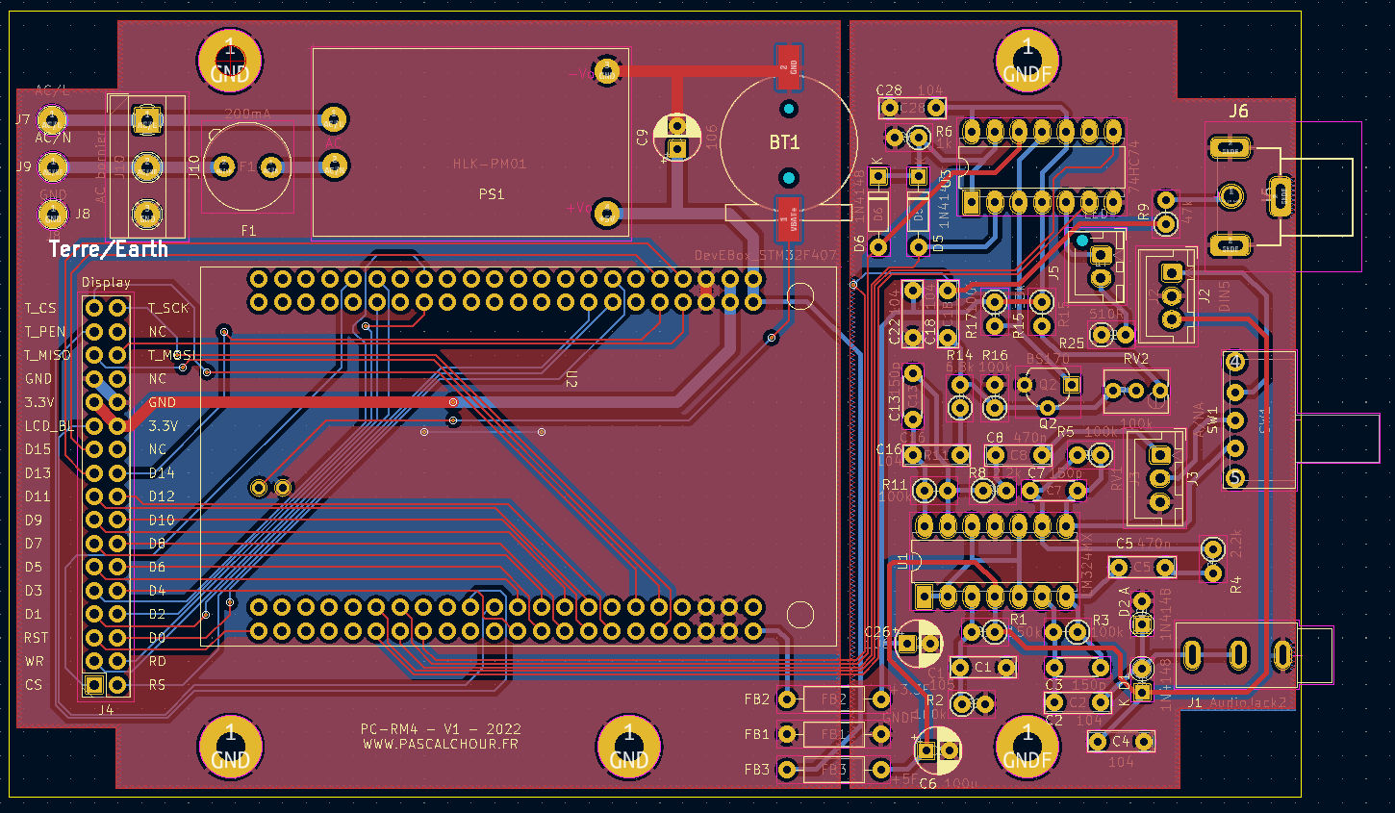This screenshot has height=813, width=1395.
Task: Select the LCD_BL pin label
Action: 49,426
